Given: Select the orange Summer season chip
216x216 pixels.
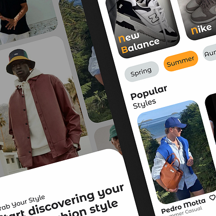Looking at the screenshot, I should tap(180, 61).
